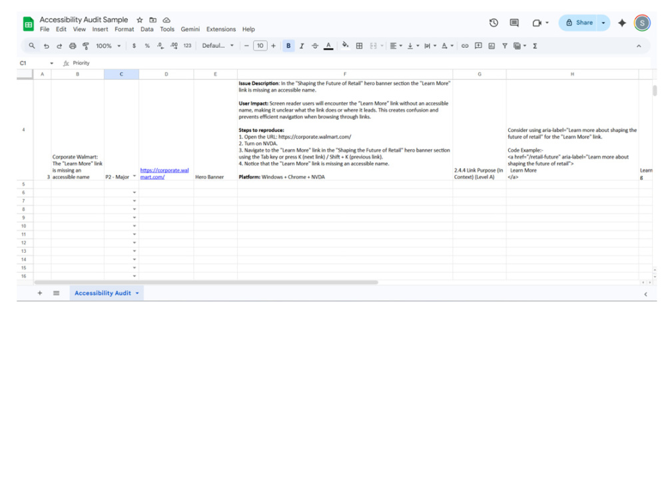
Task: Activate the paint format tool
Action: 86,46
